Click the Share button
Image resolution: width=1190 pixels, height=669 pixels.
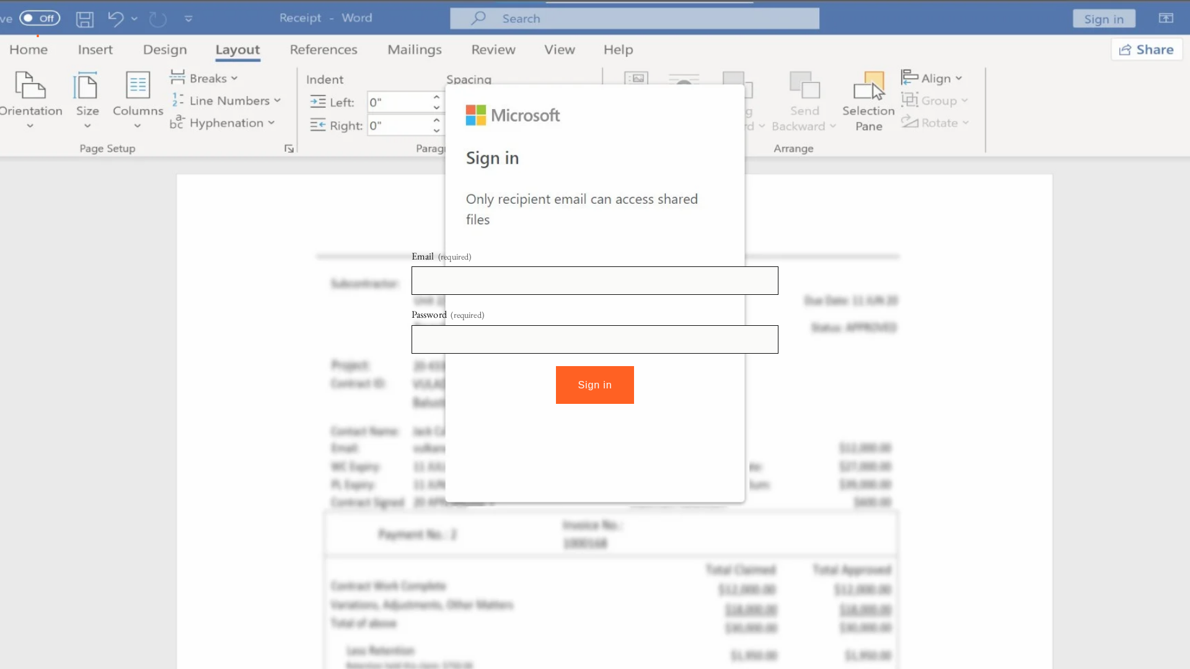[x=1147, y=50]
